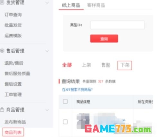
Task: Collapse the 商品管理 menu chevron
Action: click(47, 110)
